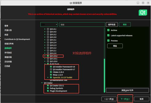Uncheck OpenSSL 3.0.15 Toolkit checkbox
The width and height of the screenshot is (151, 103).
tap(51, 77)
